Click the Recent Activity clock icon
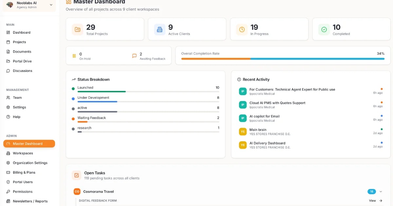 pos(239,79)
